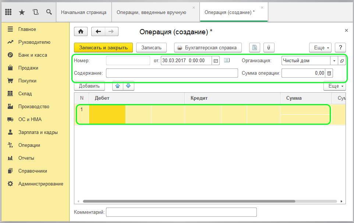The image size is (354, 223).
Task: Click the paperclip attached files icon
Action: [x=269, y=48]
